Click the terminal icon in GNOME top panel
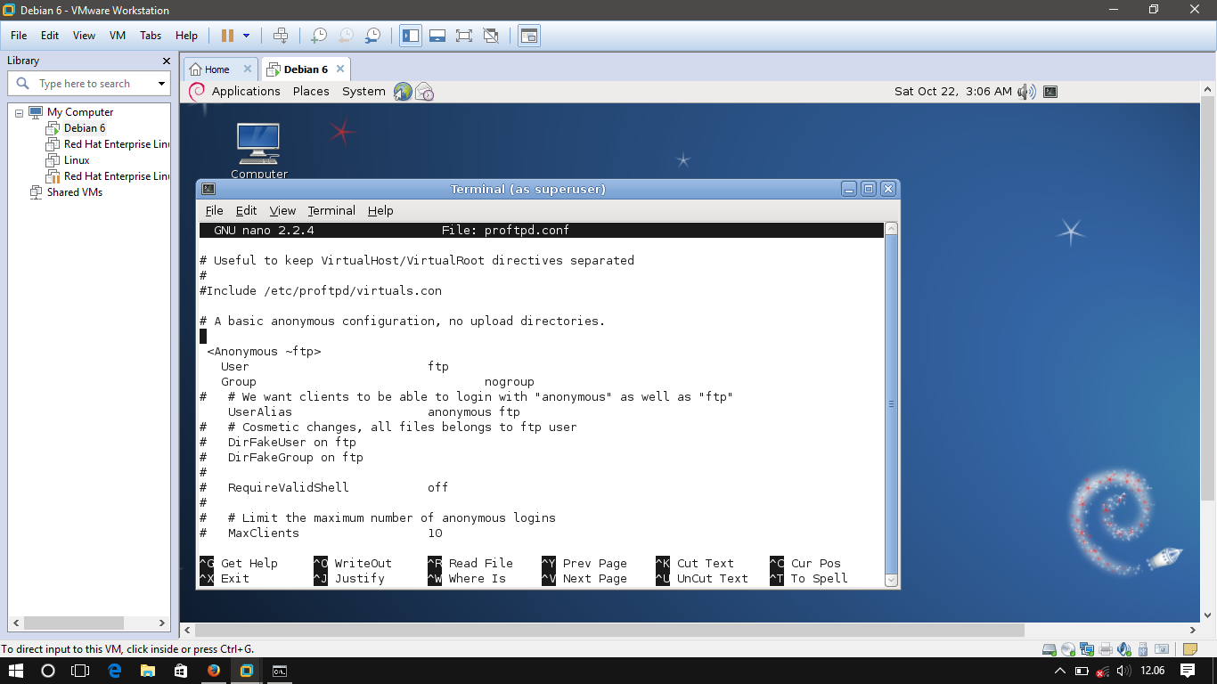 pos(1050,91)
